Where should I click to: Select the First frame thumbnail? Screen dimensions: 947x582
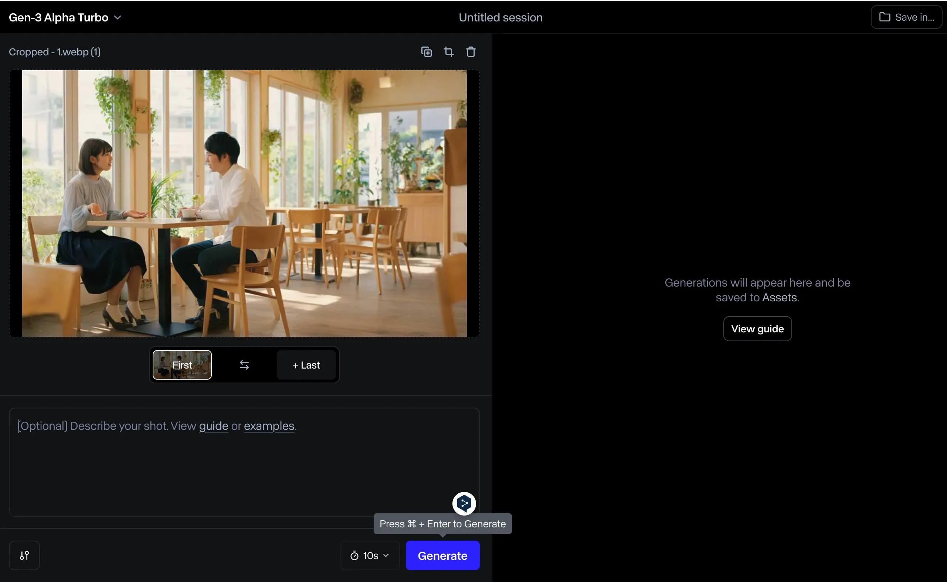[182, 364]
